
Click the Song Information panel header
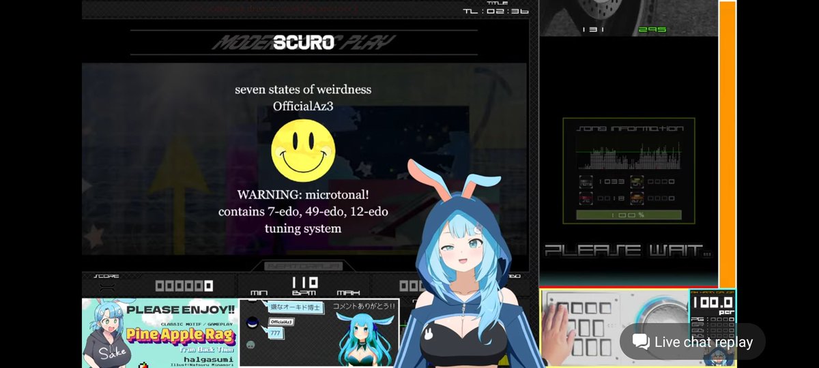tap(630, 128)
